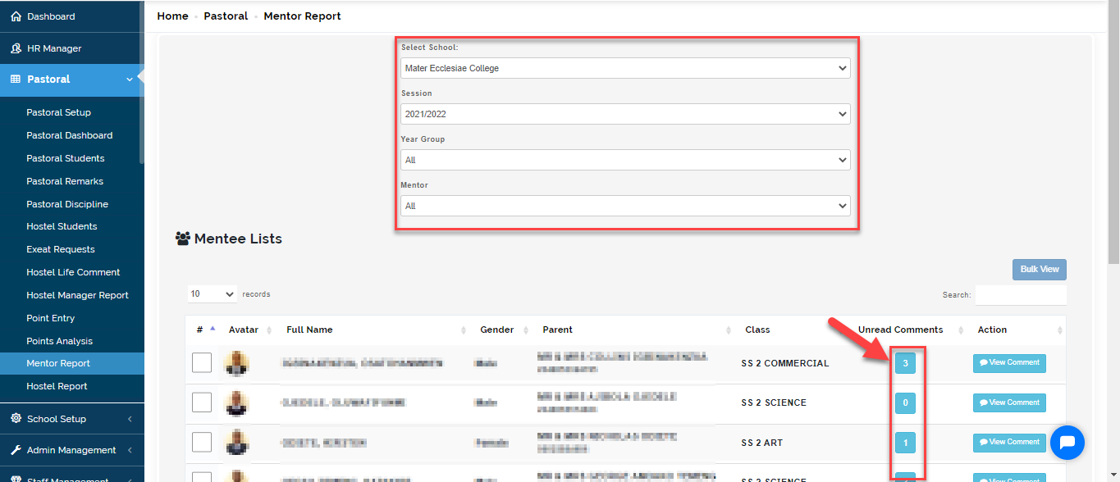Open Pastoral Setup menu item
The height and width of the screenshot is (482, 1120).
(58, 112)
